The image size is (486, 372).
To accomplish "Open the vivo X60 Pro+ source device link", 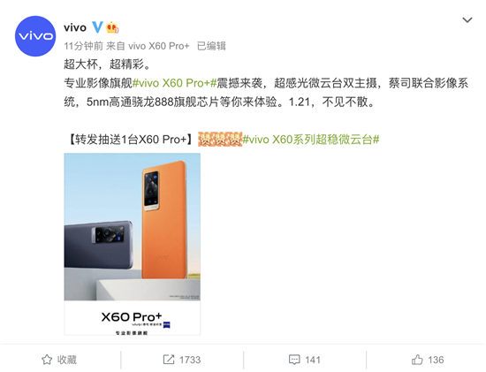I will 159,46.
